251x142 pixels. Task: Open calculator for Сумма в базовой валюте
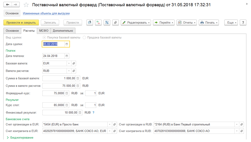[x=78, y=78]
